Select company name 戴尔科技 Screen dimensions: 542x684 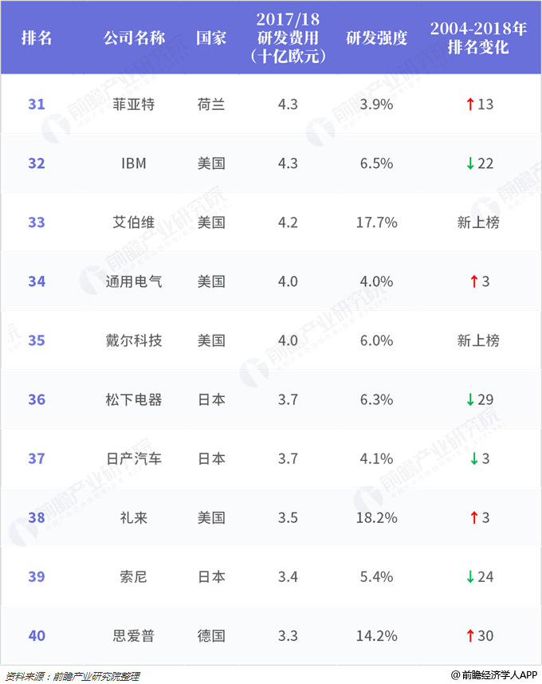click(134, 340)
